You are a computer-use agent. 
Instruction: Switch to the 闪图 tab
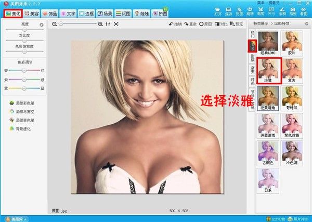point(123,14)
